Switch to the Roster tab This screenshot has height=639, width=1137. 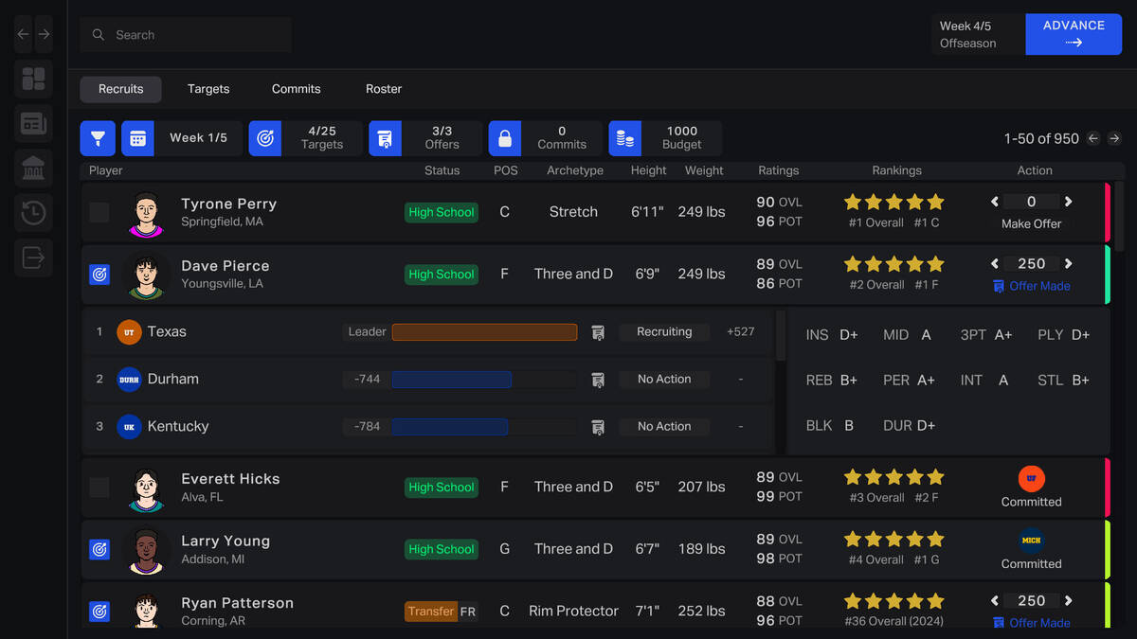[384, 89]
